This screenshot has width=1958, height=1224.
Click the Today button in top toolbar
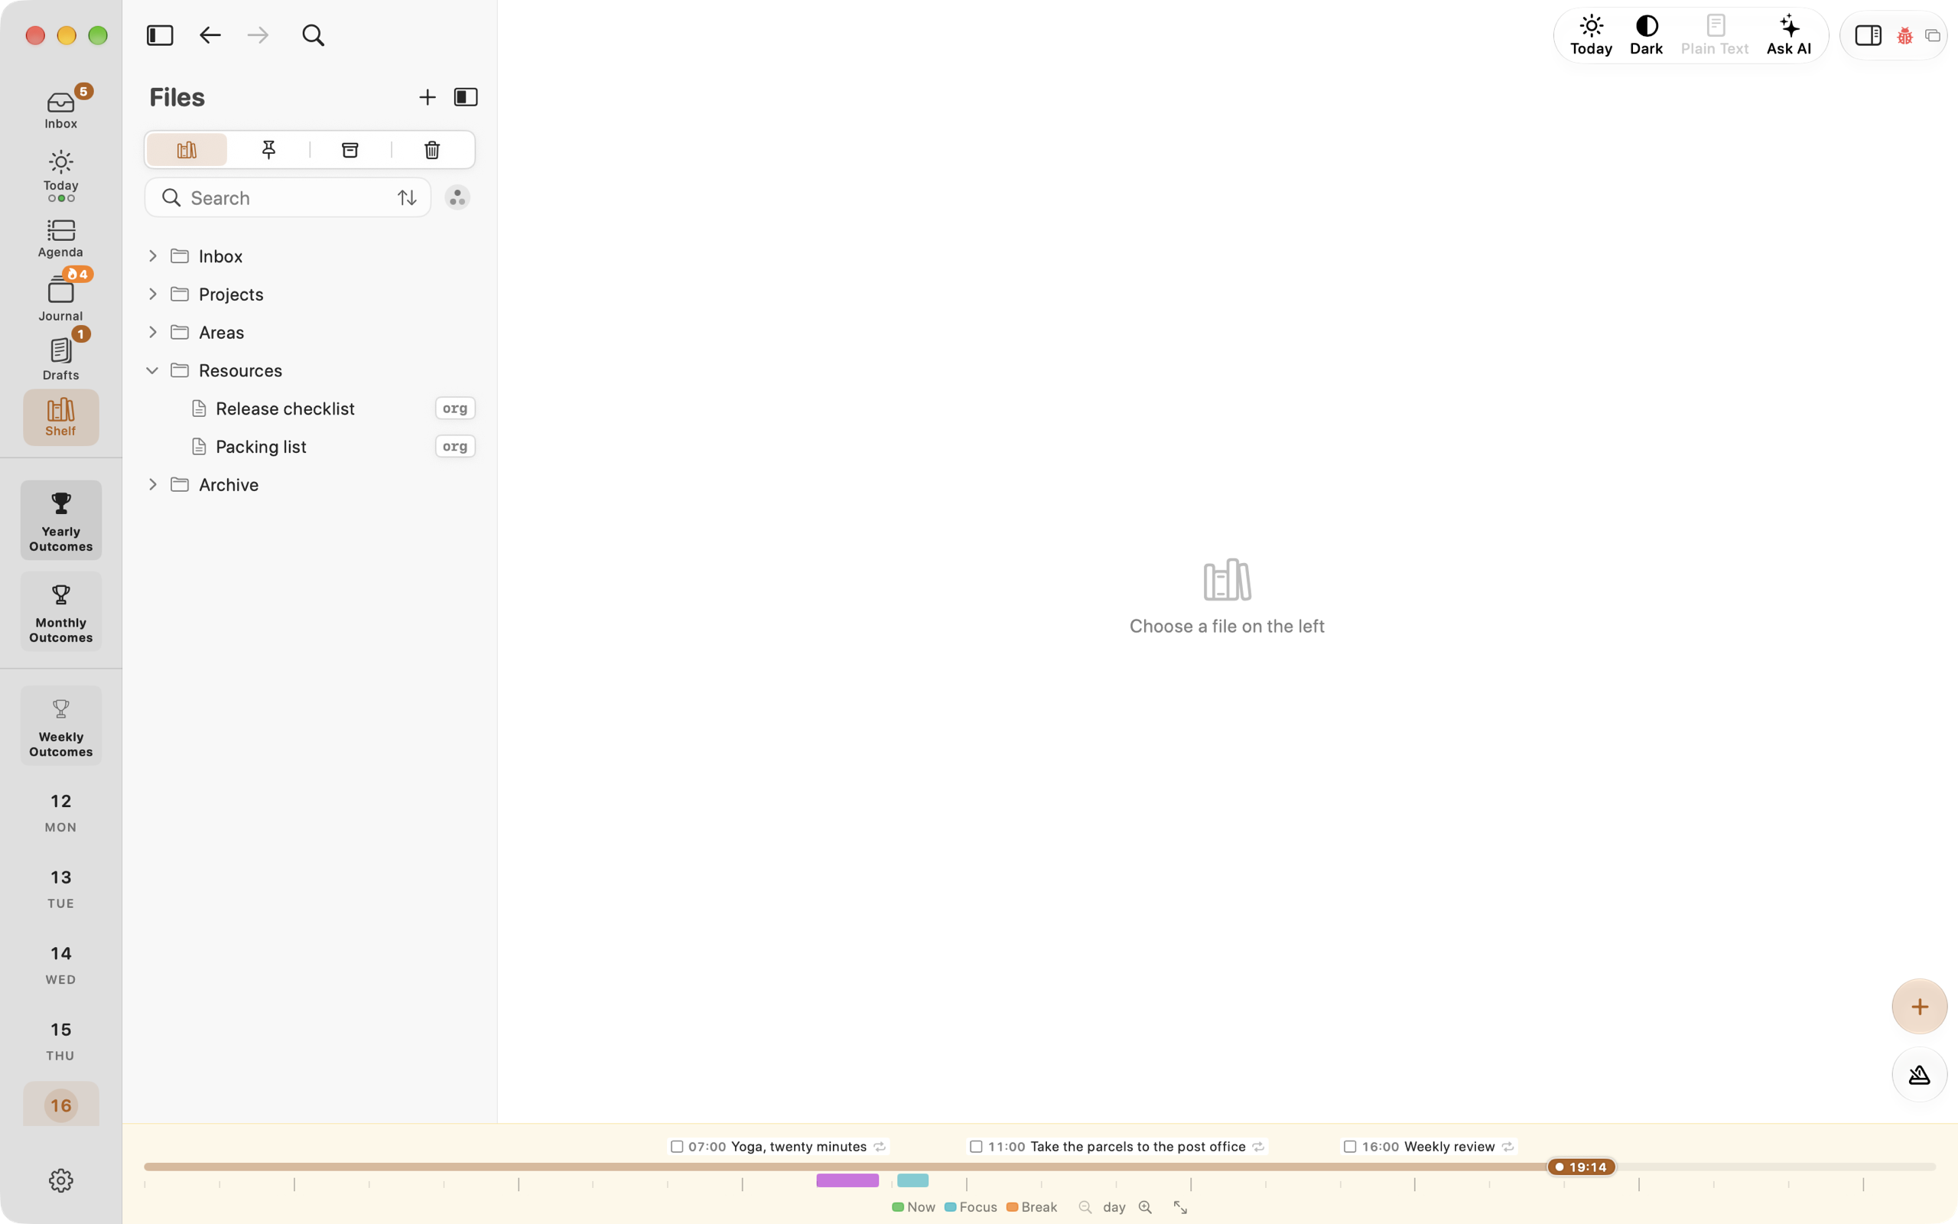click(x=1591, y=36)
